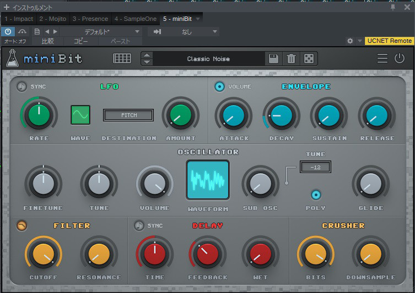Toggle the LFO sync note button

point(21,86)
